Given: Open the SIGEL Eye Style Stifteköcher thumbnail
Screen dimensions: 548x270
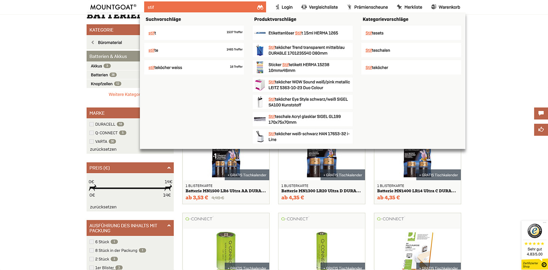Looking at the screenshot, I should (x=260, y=102).
